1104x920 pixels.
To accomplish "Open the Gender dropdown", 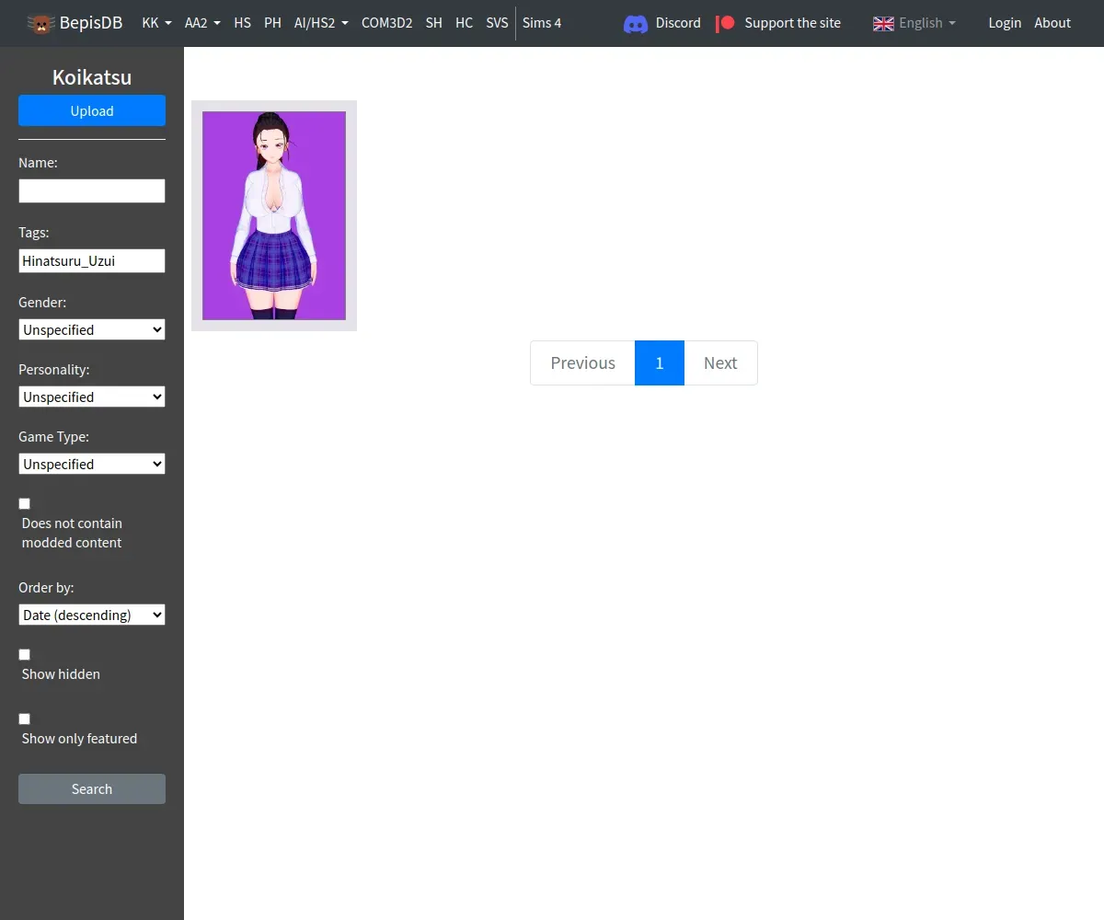I will (x=92, y=329).
